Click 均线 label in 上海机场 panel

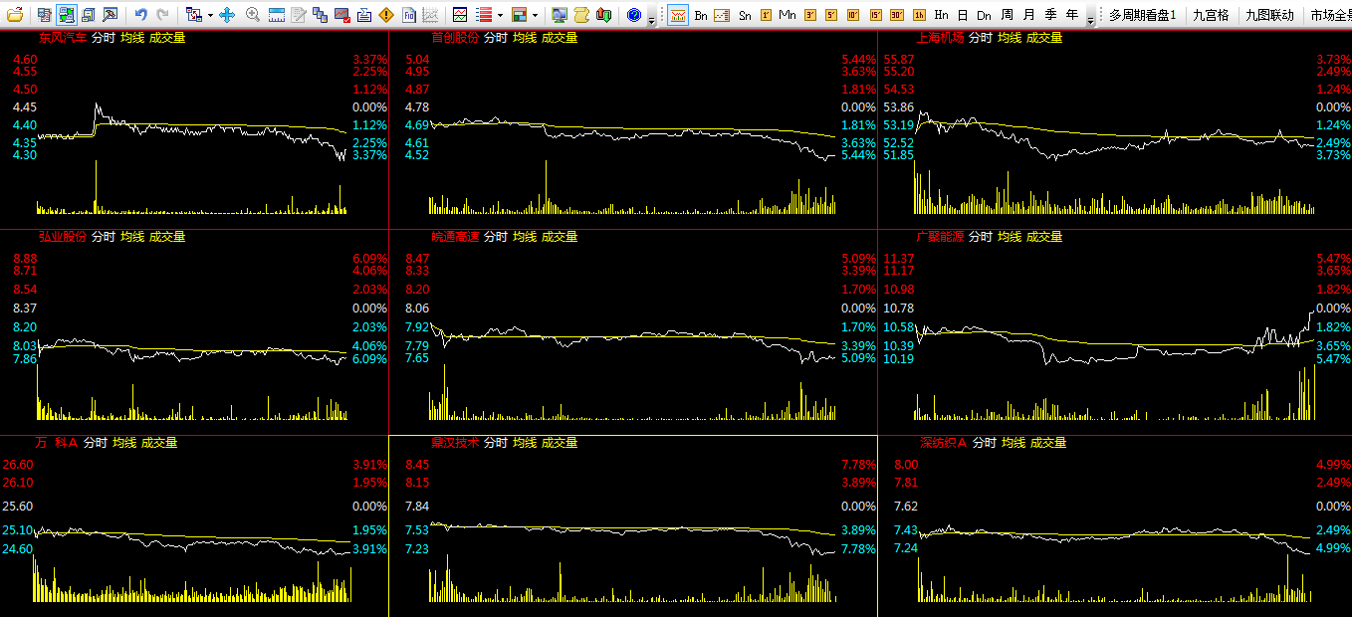coord(1010,38)
